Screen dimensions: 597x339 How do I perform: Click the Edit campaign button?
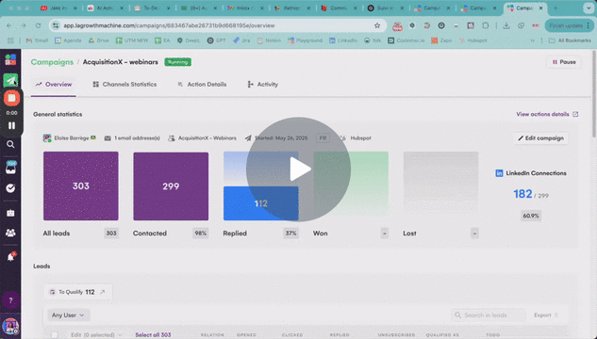click(540, 138)
